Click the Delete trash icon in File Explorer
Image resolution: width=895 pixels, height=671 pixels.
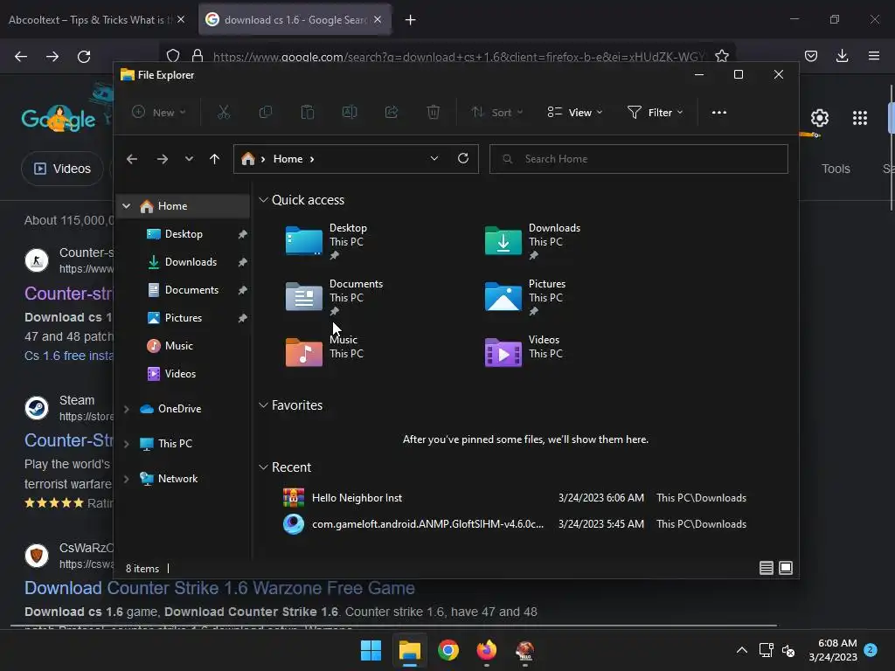click(x=434, y=113)
